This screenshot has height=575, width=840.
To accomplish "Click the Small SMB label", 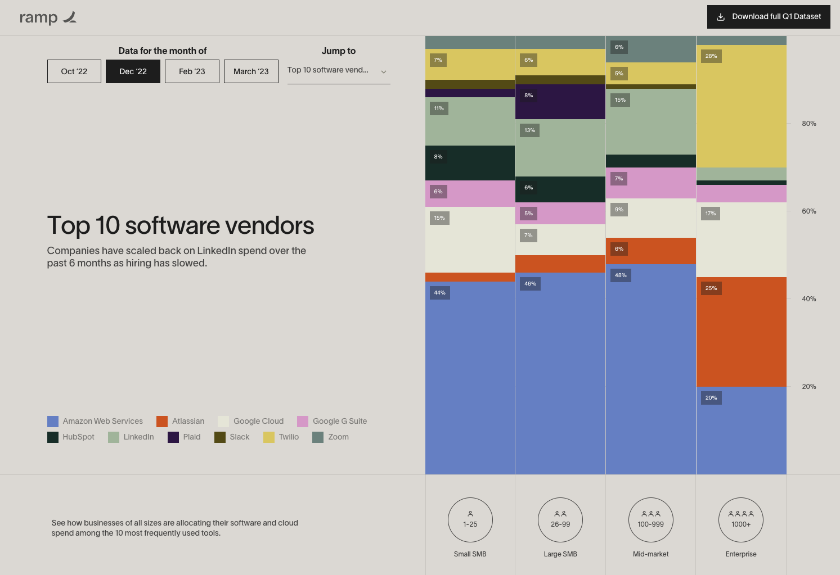I will tap(470, 554).
